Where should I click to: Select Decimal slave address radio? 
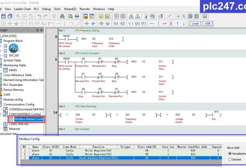click(230, 159)
